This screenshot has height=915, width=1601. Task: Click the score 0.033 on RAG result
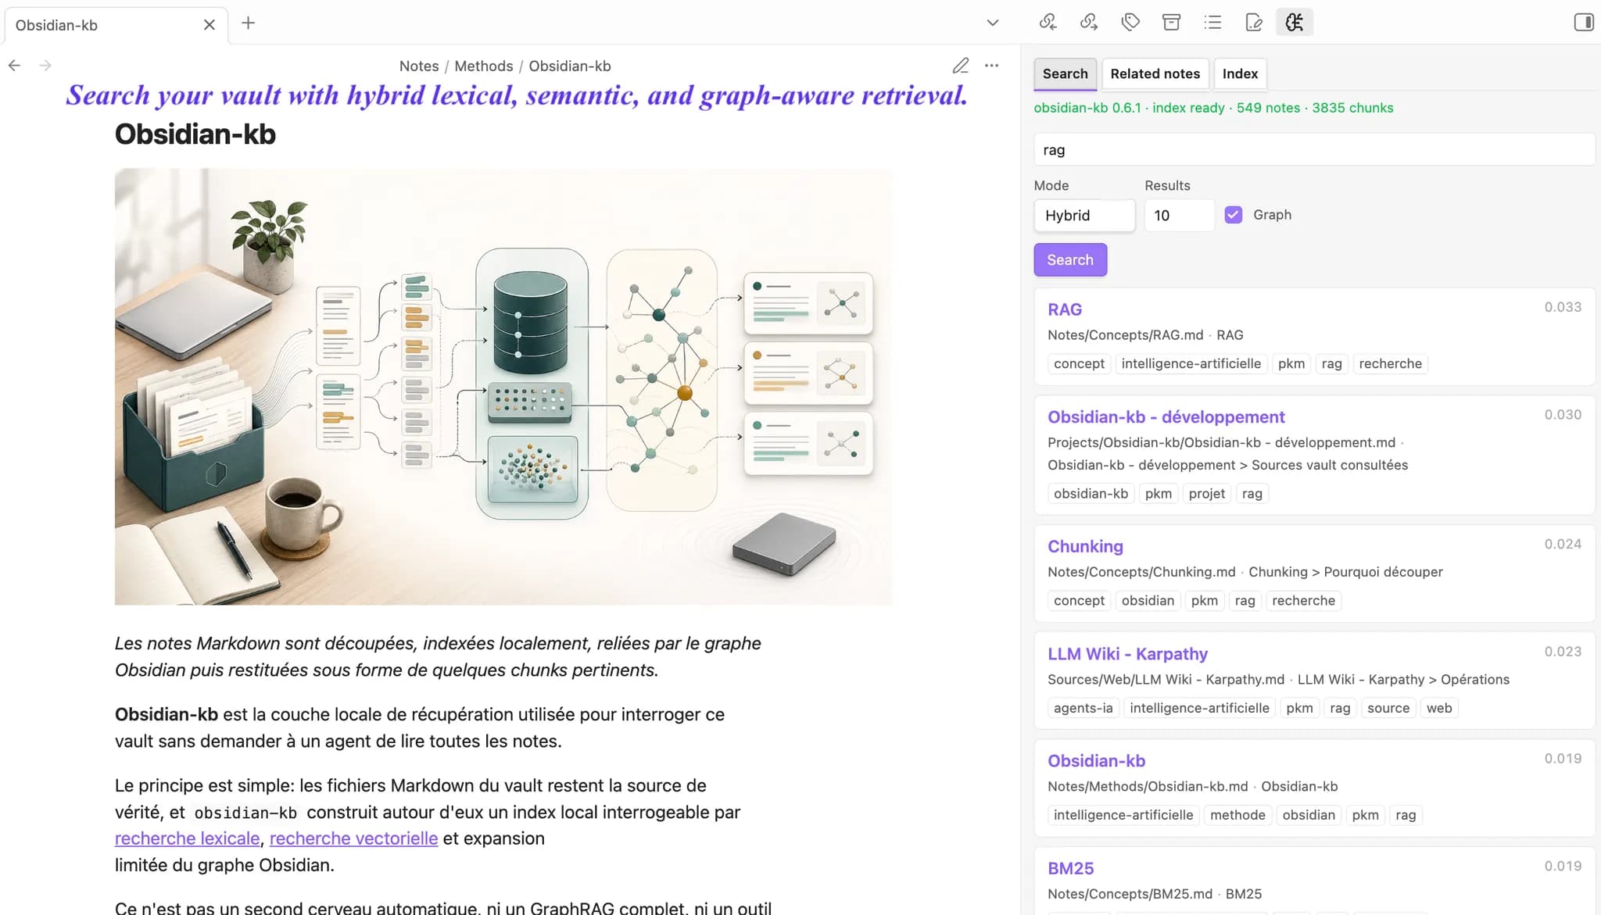tap(1562, 307)
